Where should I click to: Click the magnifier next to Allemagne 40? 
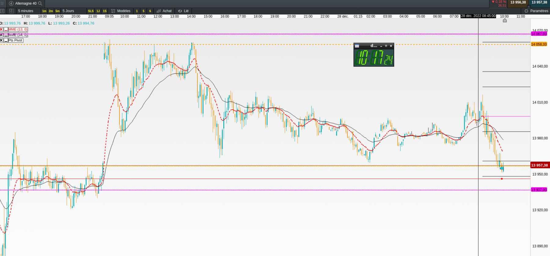tap(40, 3)
